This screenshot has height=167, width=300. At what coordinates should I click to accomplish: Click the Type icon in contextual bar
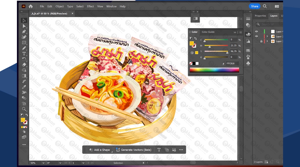159,150
